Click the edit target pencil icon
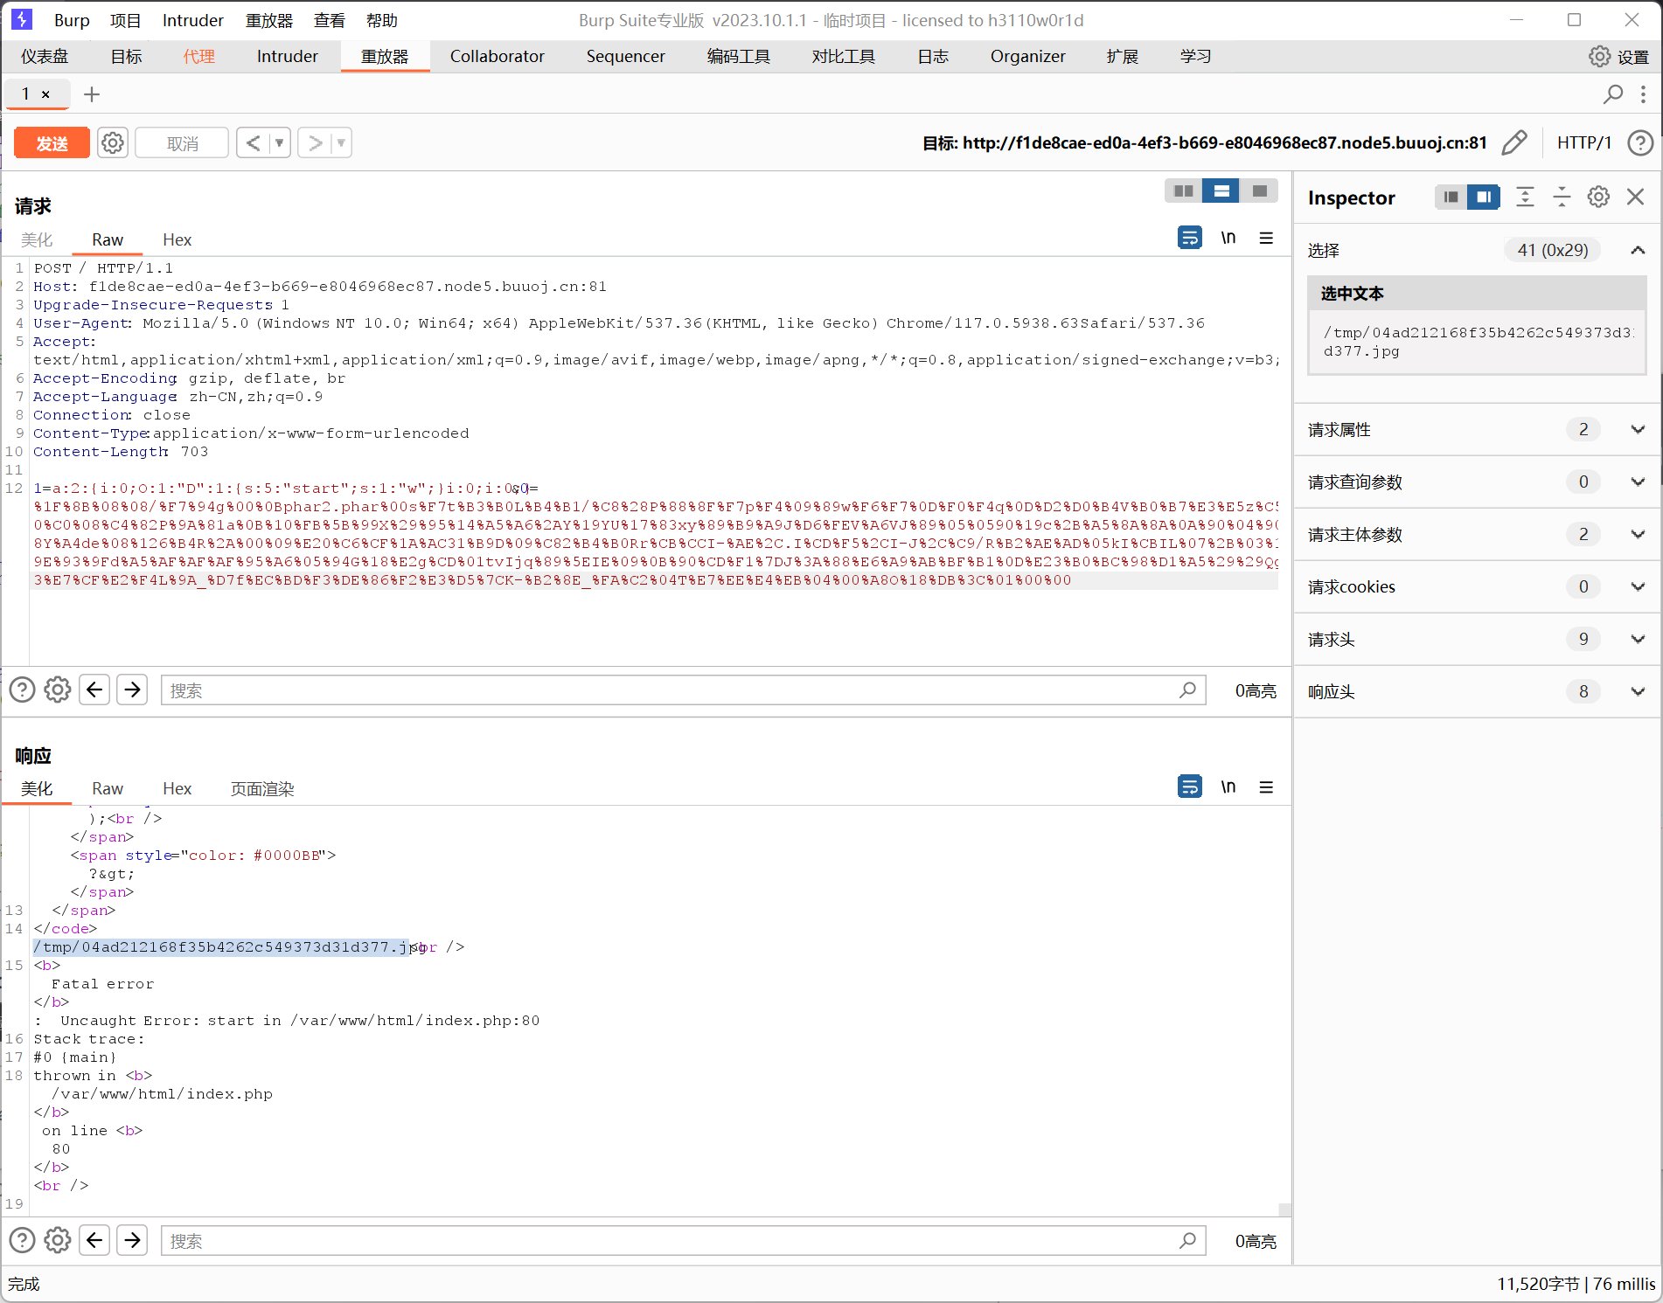This screenshot has height=1303, width=1663. pyautogui.click(x=1514, y=142)
